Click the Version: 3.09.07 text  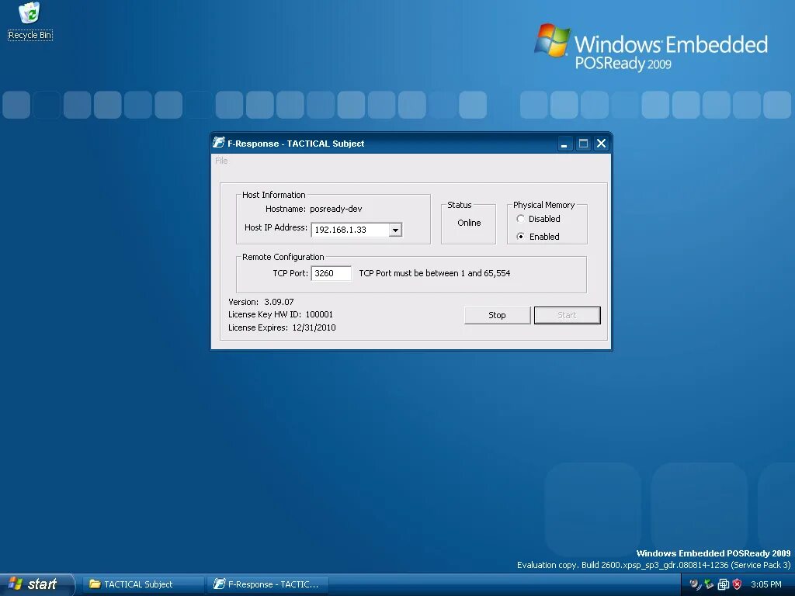pyautogui.click(x=261, y=302)
